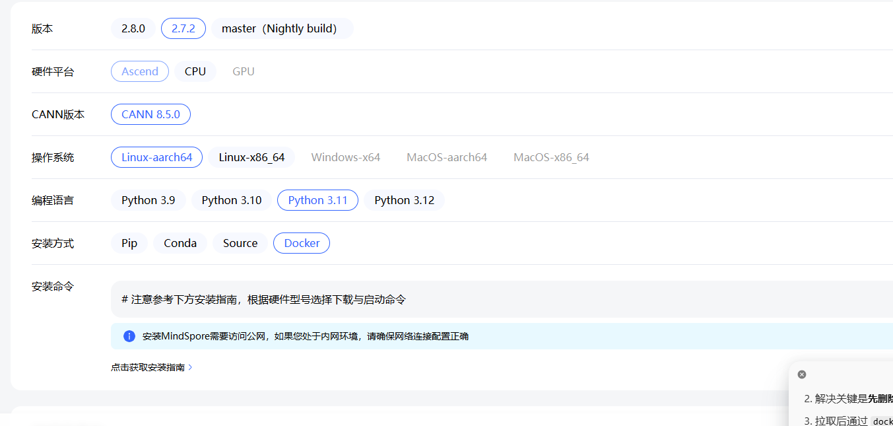Screen dimensions: 893x426
Task: Select Linux-x86_64 operating system
Action: coord(251,157)
